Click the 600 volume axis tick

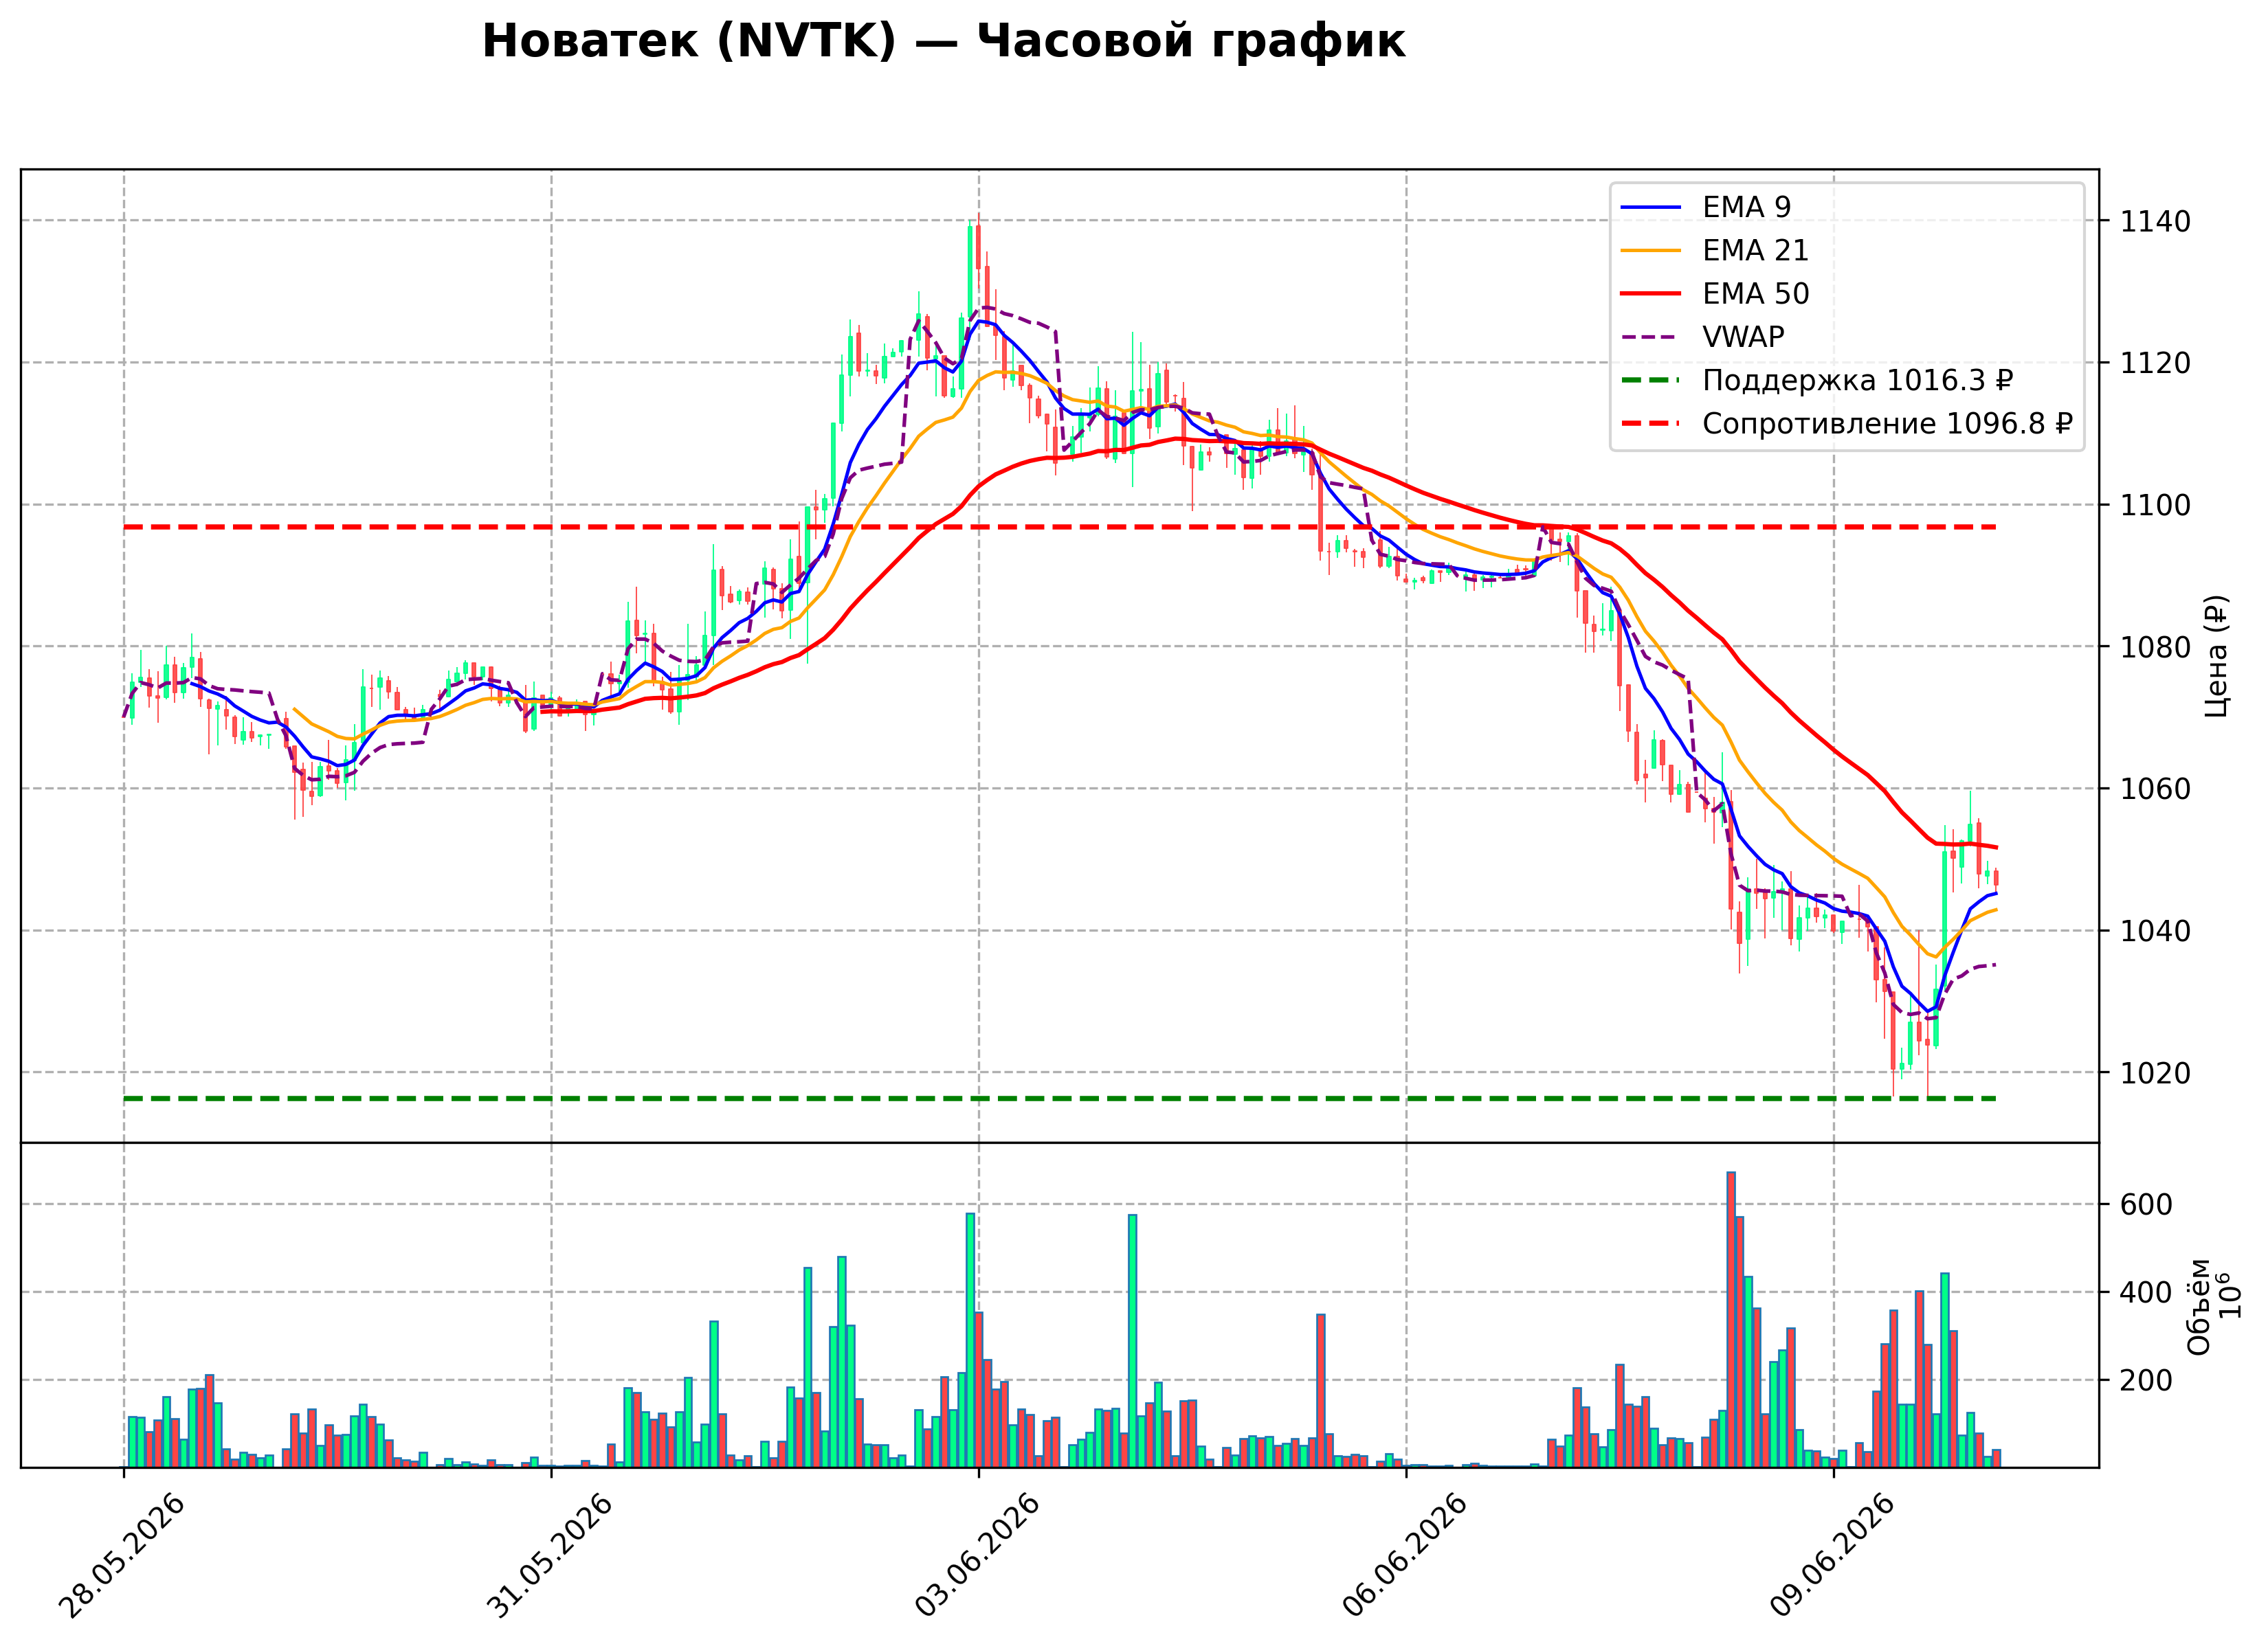coord(2146,1204)
